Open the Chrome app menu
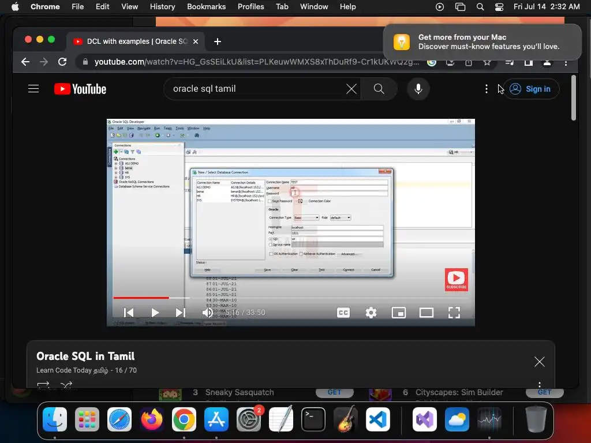 [x=45, y=7]
